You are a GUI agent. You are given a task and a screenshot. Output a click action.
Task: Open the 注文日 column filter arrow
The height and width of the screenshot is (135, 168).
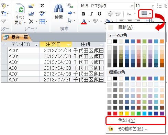(69, 45)
